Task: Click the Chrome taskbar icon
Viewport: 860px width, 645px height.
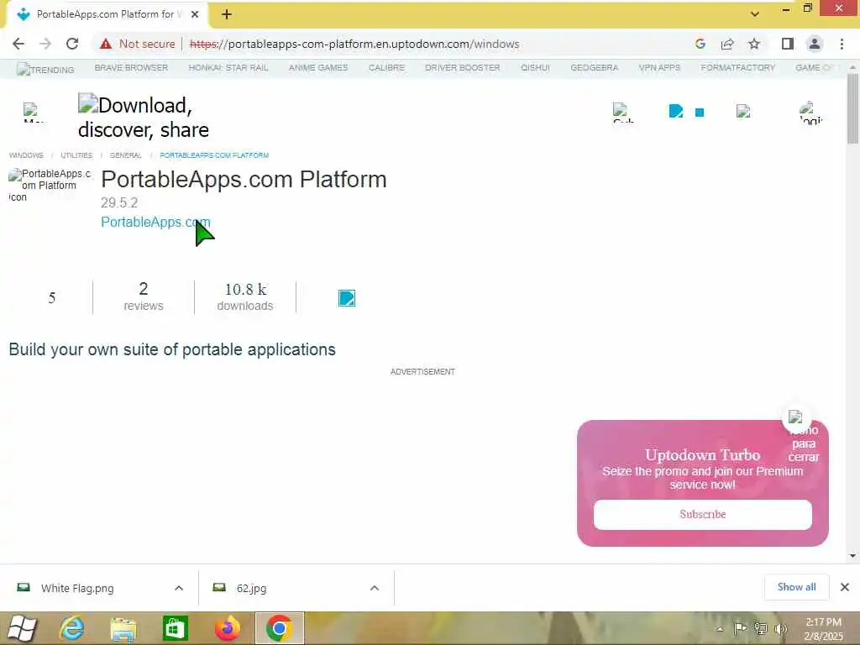Action: tap(279, 628)
